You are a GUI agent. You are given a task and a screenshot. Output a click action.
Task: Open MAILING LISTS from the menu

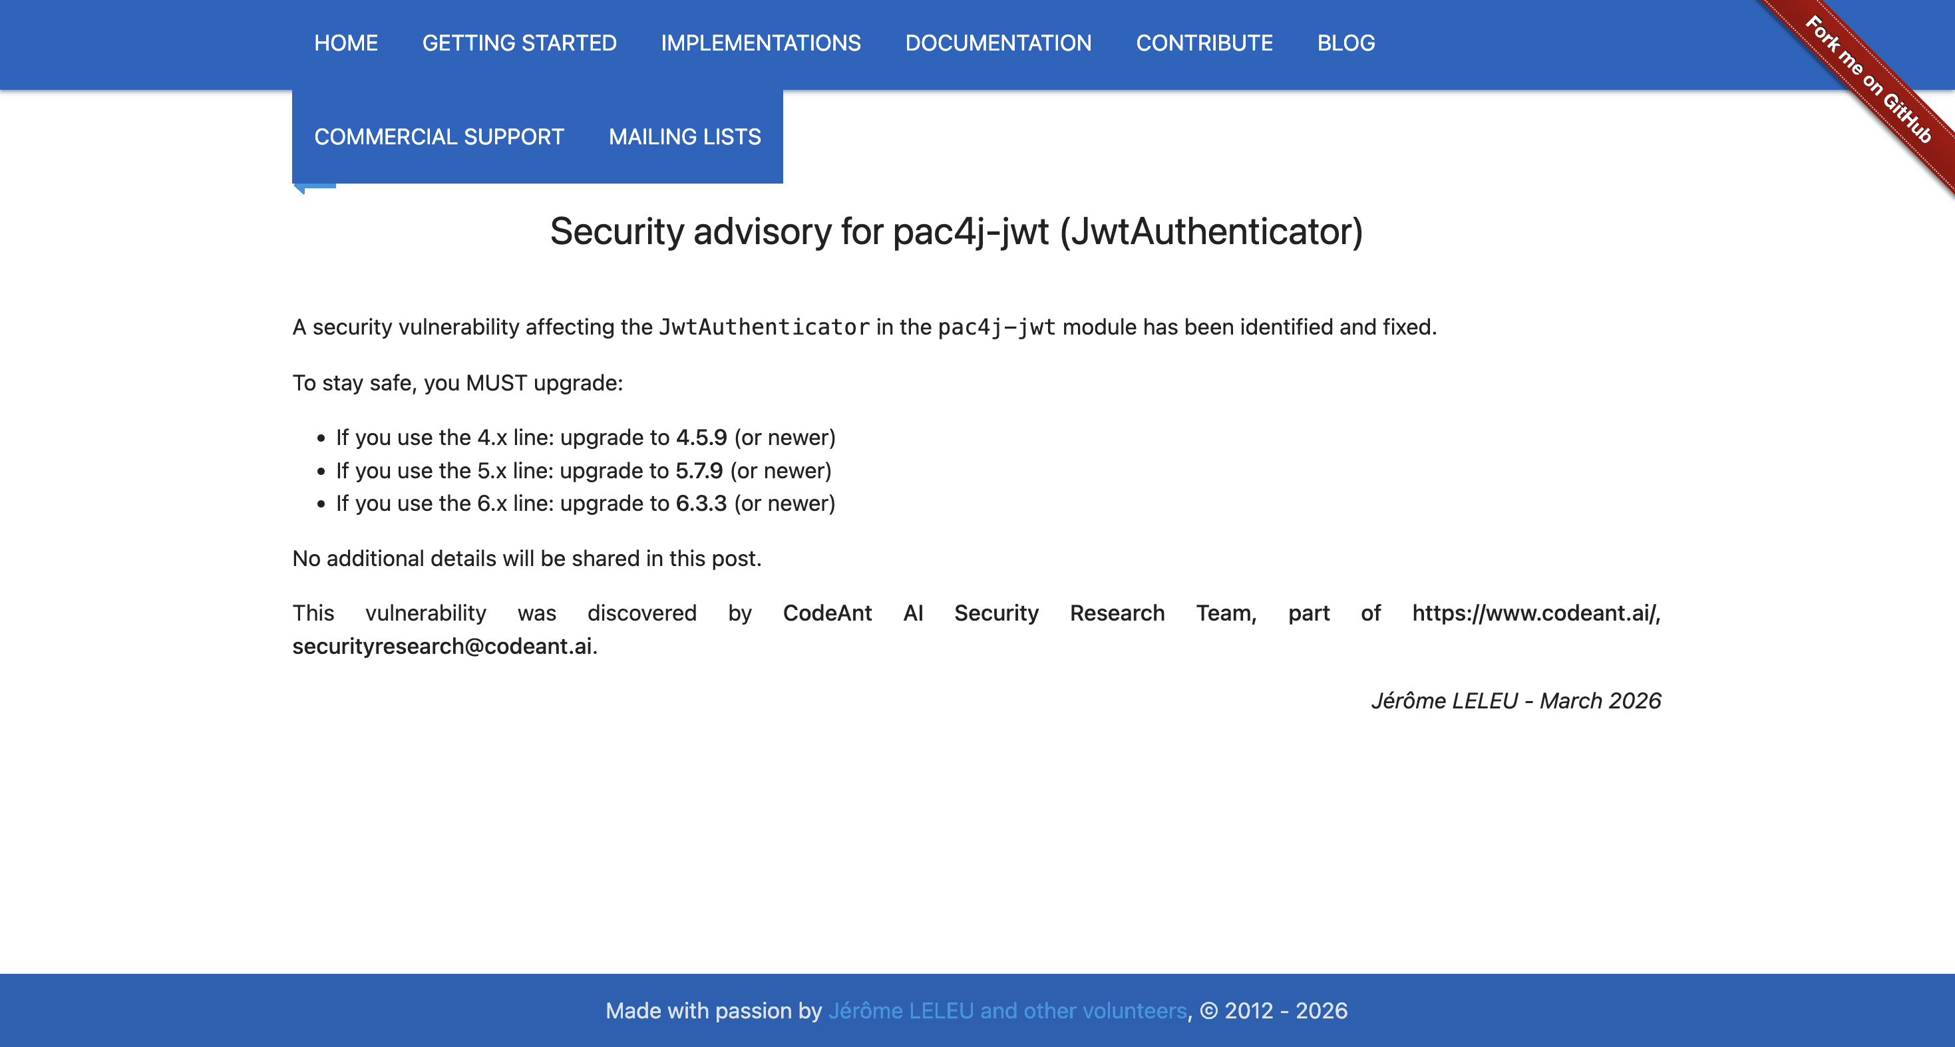click(x=685, y=136)
